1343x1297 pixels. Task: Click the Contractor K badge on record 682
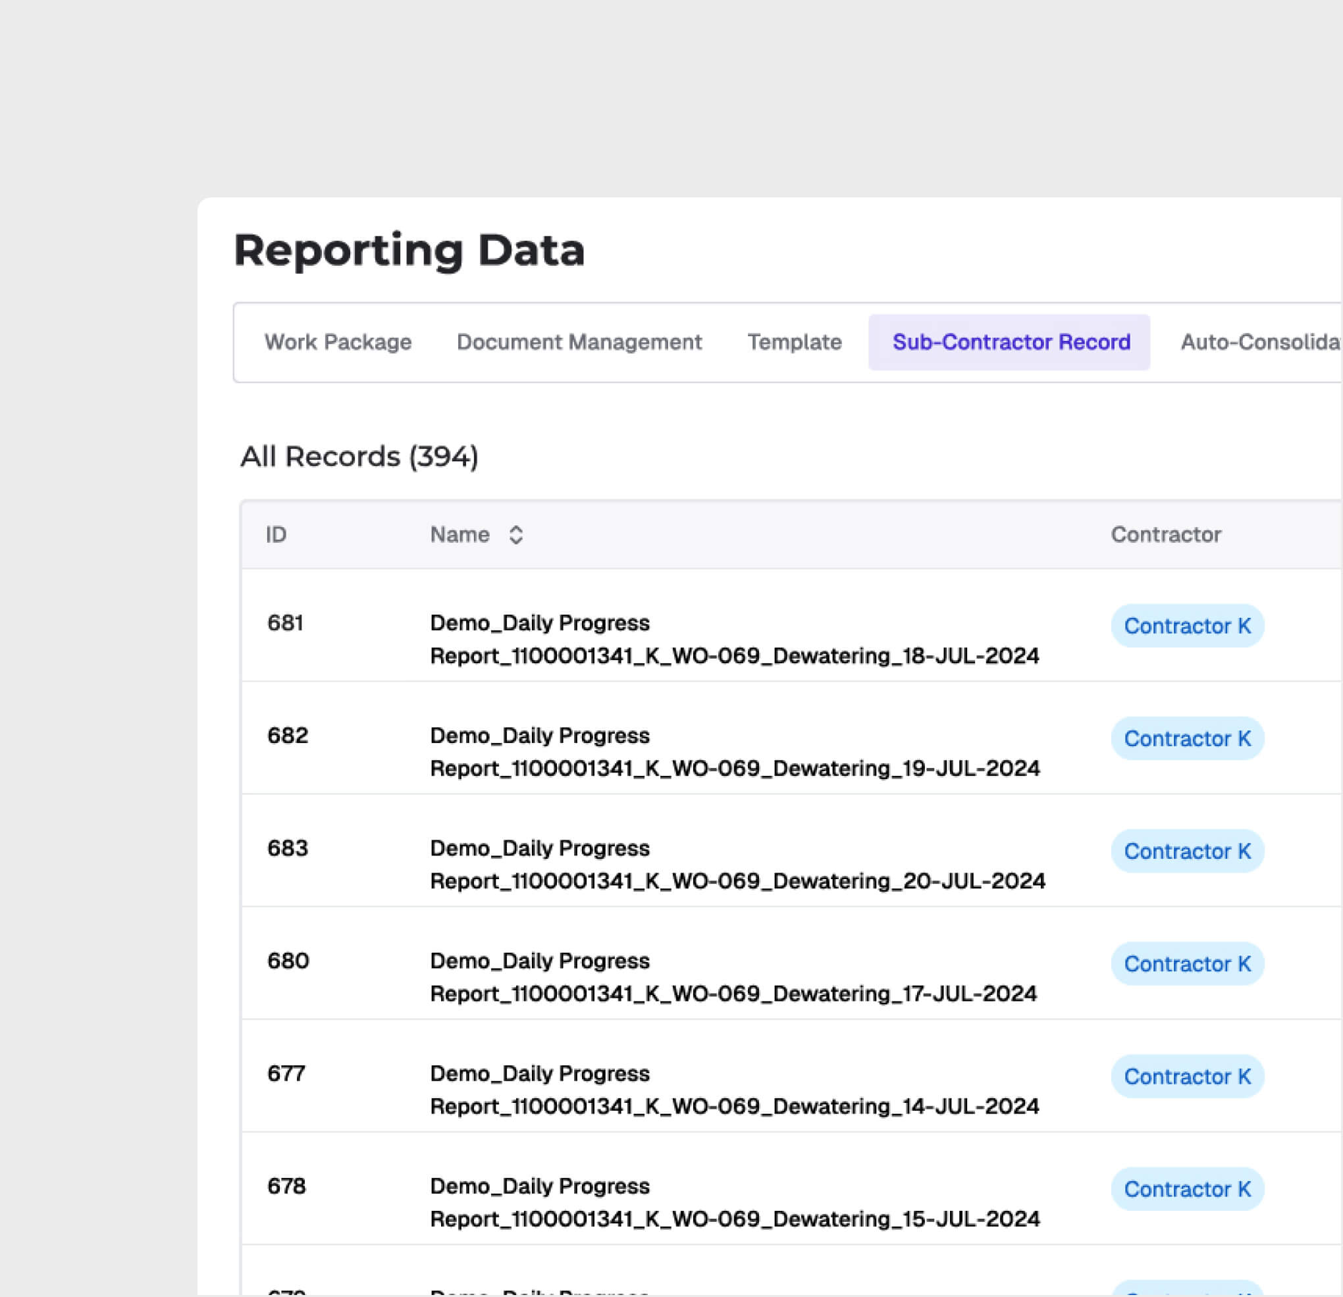1188,738
